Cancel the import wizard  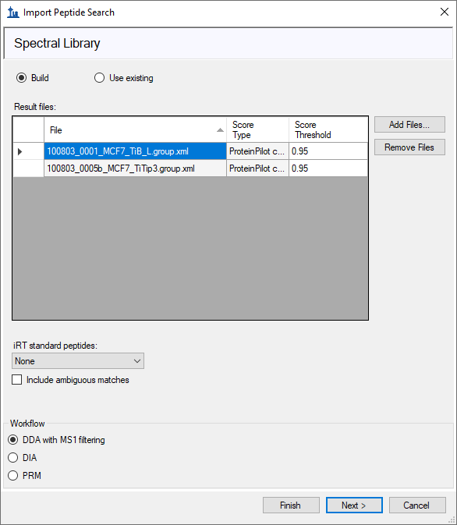(417, 505)
